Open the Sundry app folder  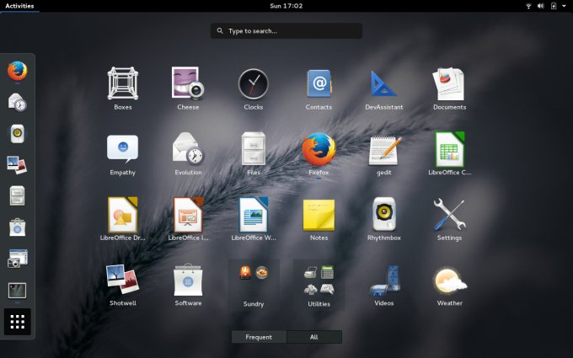[x=254, y=285]
